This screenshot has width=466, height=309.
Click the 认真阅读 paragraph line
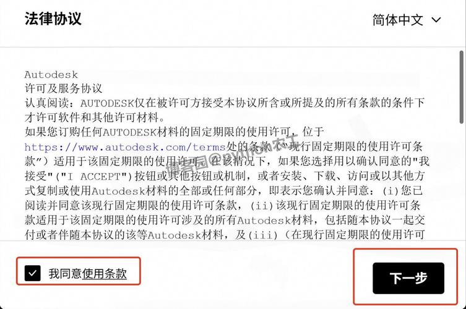point(225,103)
